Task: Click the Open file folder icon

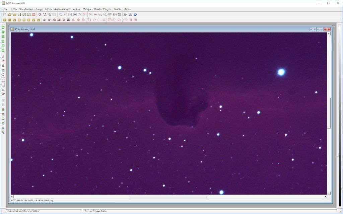Action: [9, 14]
